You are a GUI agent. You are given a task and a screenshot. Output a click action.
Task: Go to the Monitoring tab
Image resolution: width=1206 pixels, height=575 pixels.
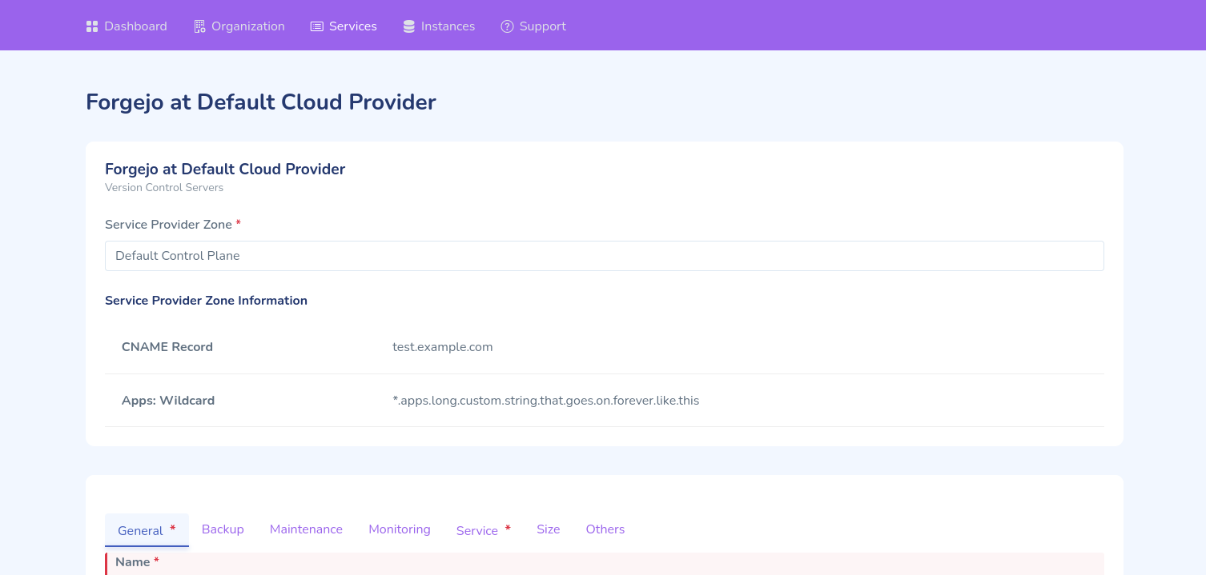pyautogui.click(x=399, y=529)
